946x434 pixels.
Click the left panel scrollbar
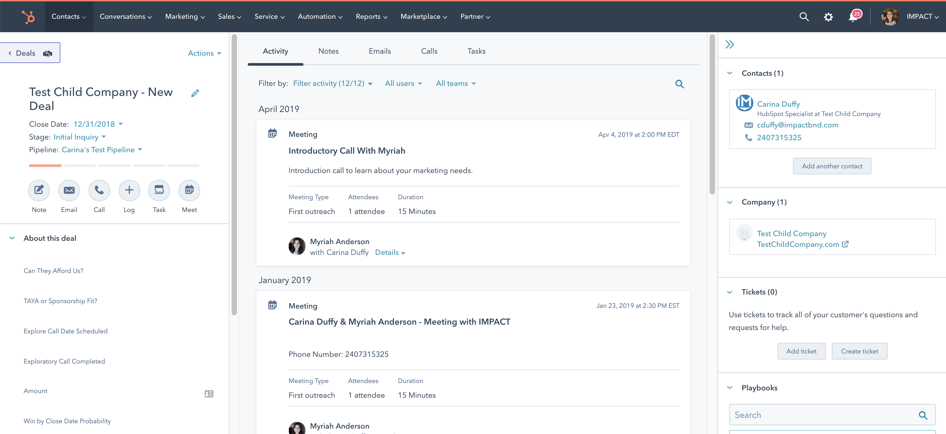tap(234, 174)
